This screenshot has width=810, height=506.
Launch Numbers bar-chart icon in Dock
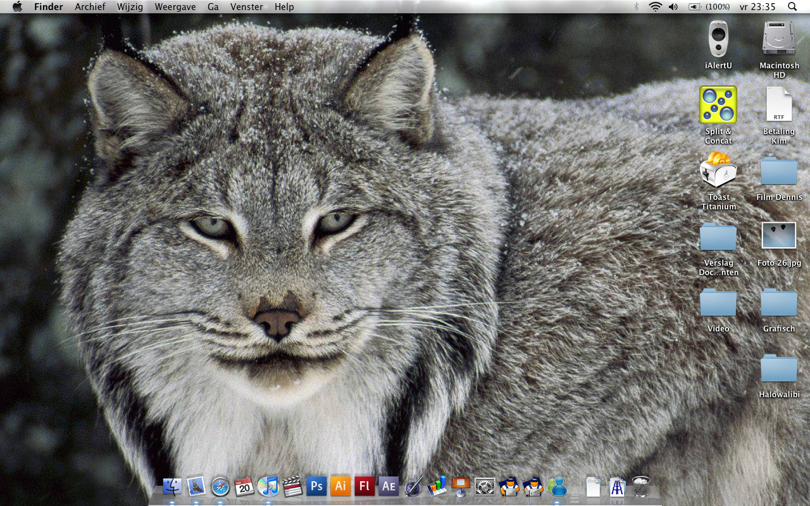(437, 486)
